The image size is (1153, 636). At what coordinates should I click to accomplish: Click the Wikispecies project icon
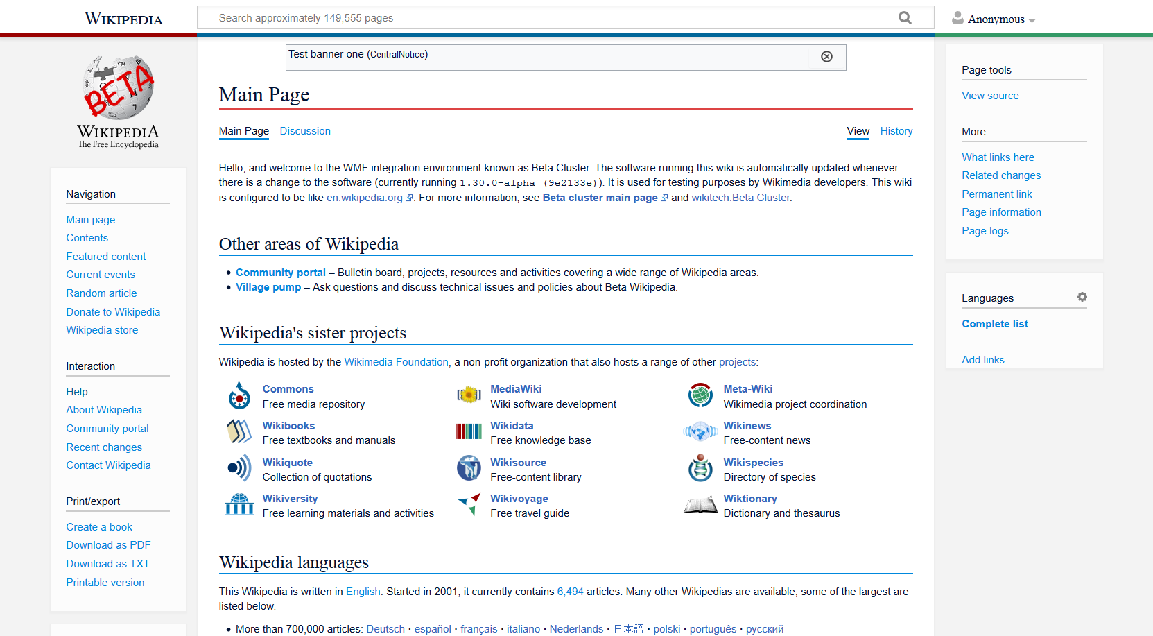700,468
